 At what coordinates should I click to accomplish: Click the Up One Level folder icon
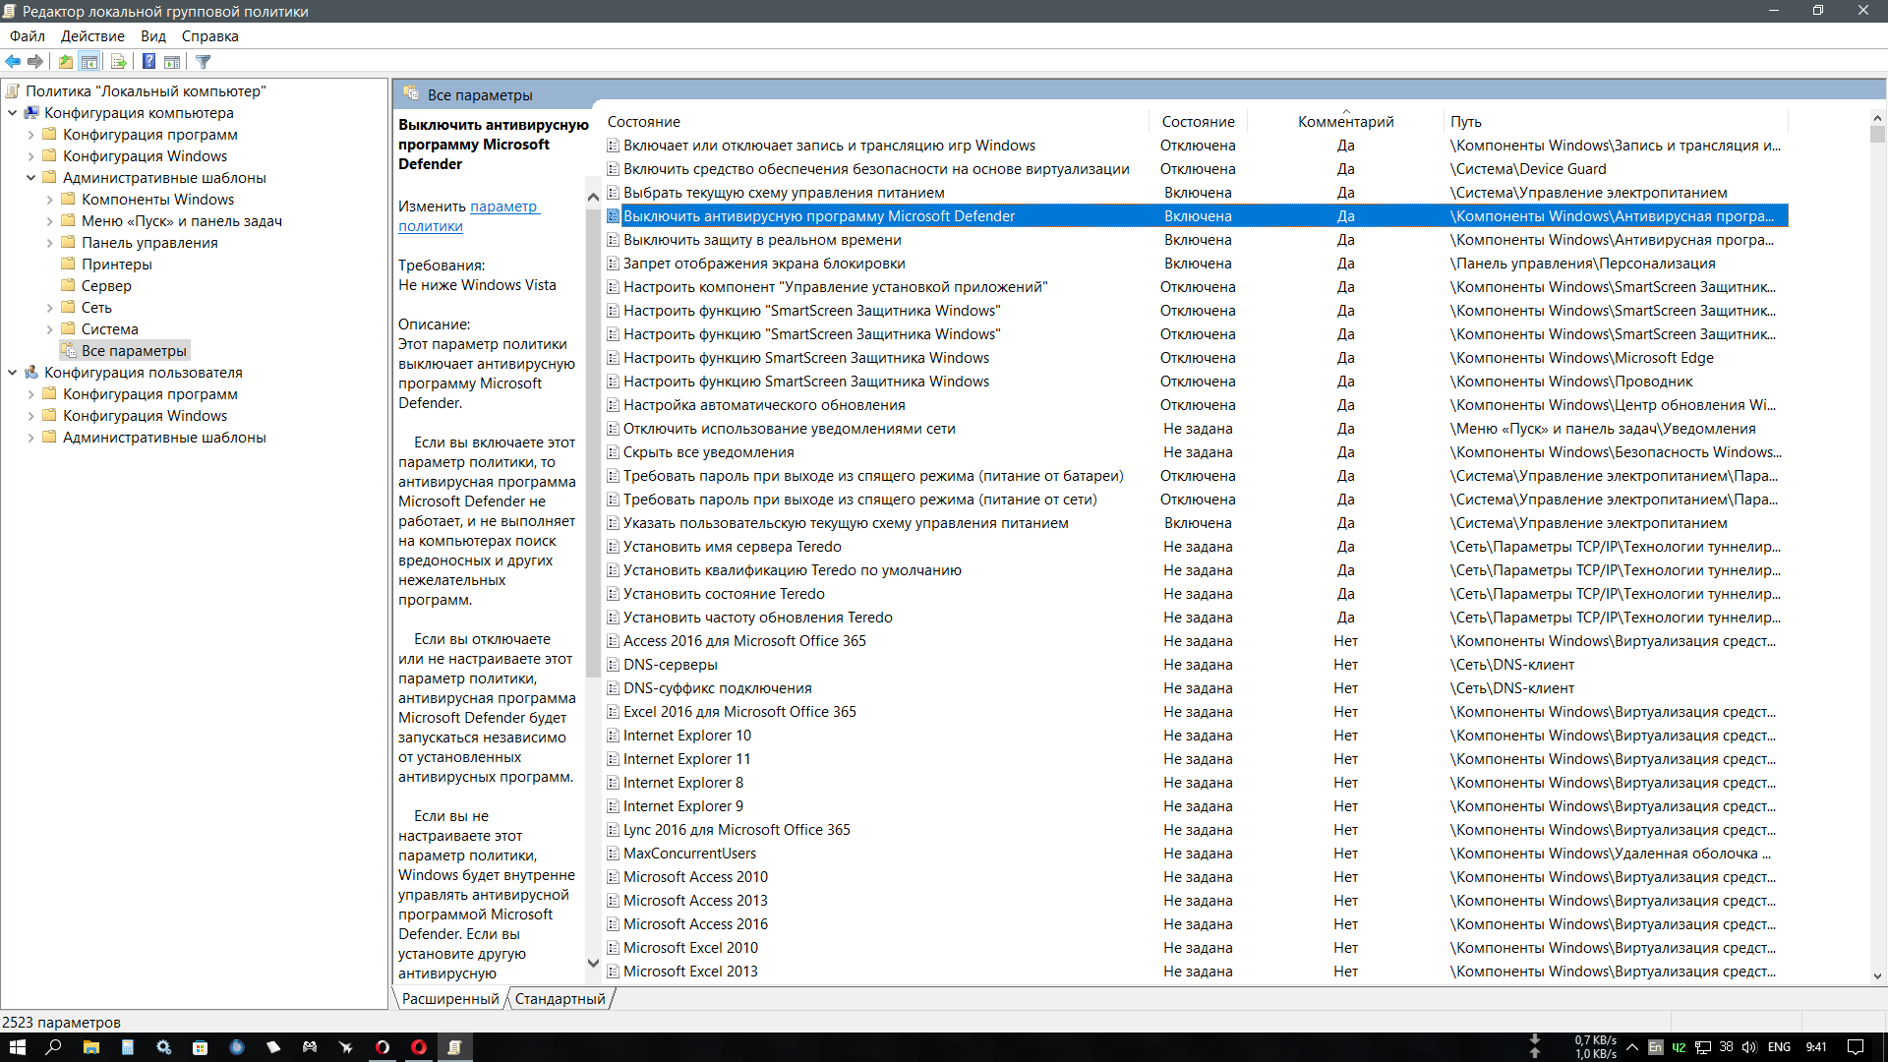tap(66, 62)
